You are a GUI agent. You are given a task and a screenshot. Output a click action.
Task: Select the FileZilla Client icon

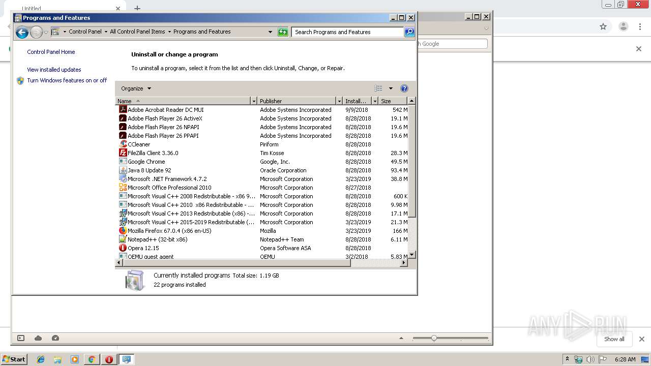click(x=123, y=152)
